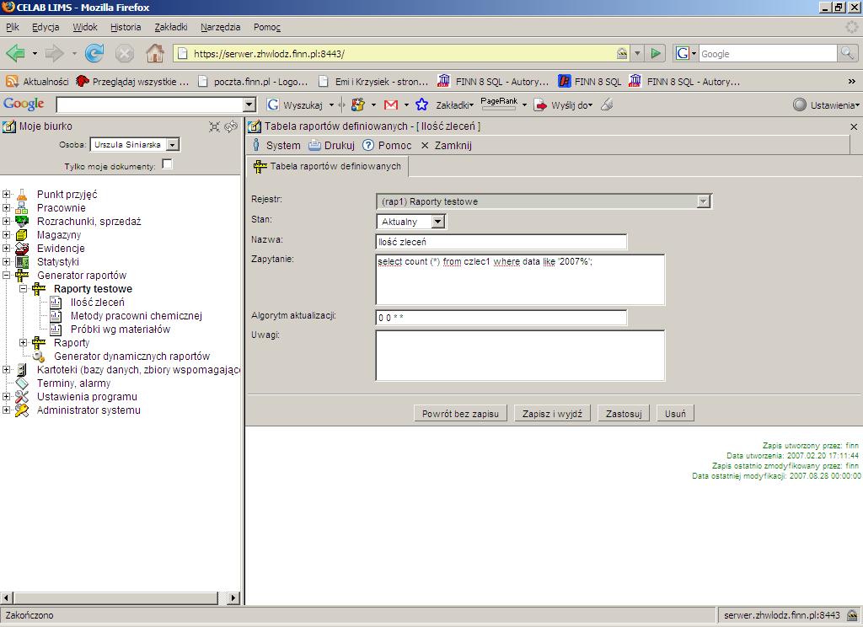Open the Aktualności RSS bookmark
The width and height of the screenshot is (863, 627).
coord(37,82)
